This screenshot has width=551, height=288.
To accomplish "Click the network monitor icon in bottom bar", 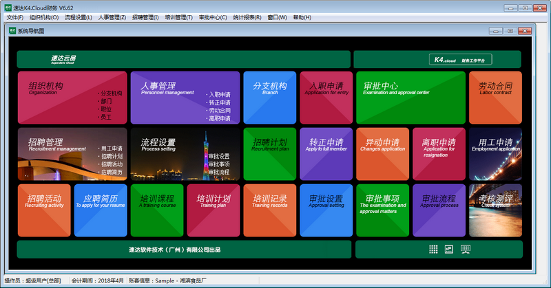I will click(x=466, y=249).
